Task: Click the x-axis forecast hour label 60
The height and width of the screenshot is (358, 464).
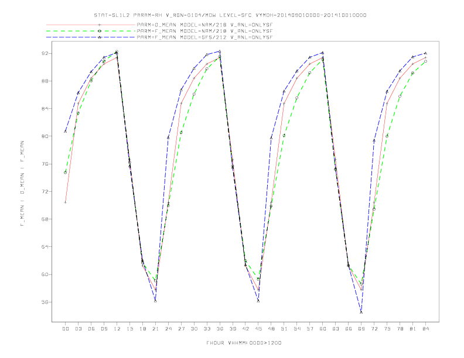Action: pos(323,329)
